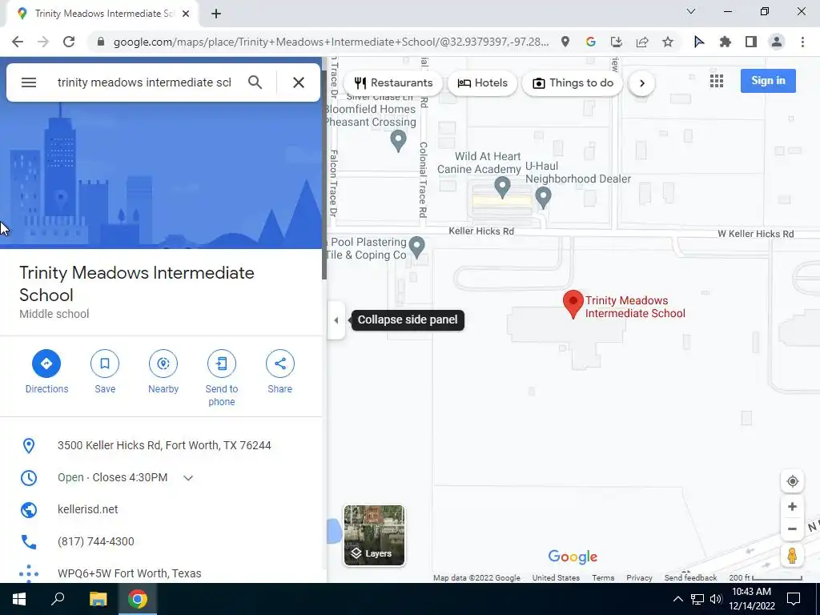The width and height of the screenshot is (820, 615).
Task: Open the Google Maps hamburger menu
Action: coord(29,82)
